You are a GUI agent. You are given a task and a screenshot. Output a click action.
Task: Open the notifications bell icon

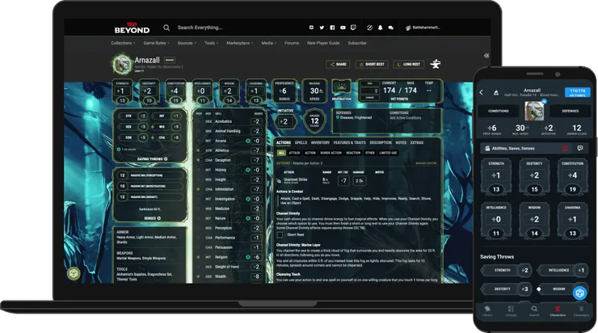click(x=381, y=27)
